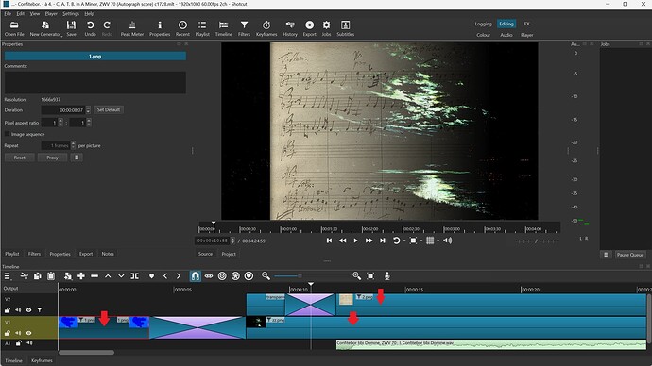652x366 pixels.
Task: Open the Keyframes toolbar icon
Action: (x=266, y=28)
